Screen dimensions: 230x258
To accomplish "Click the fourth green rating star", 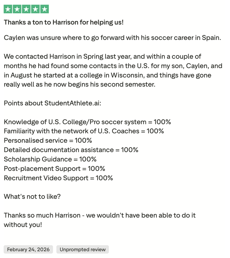I will click(36, 9).
